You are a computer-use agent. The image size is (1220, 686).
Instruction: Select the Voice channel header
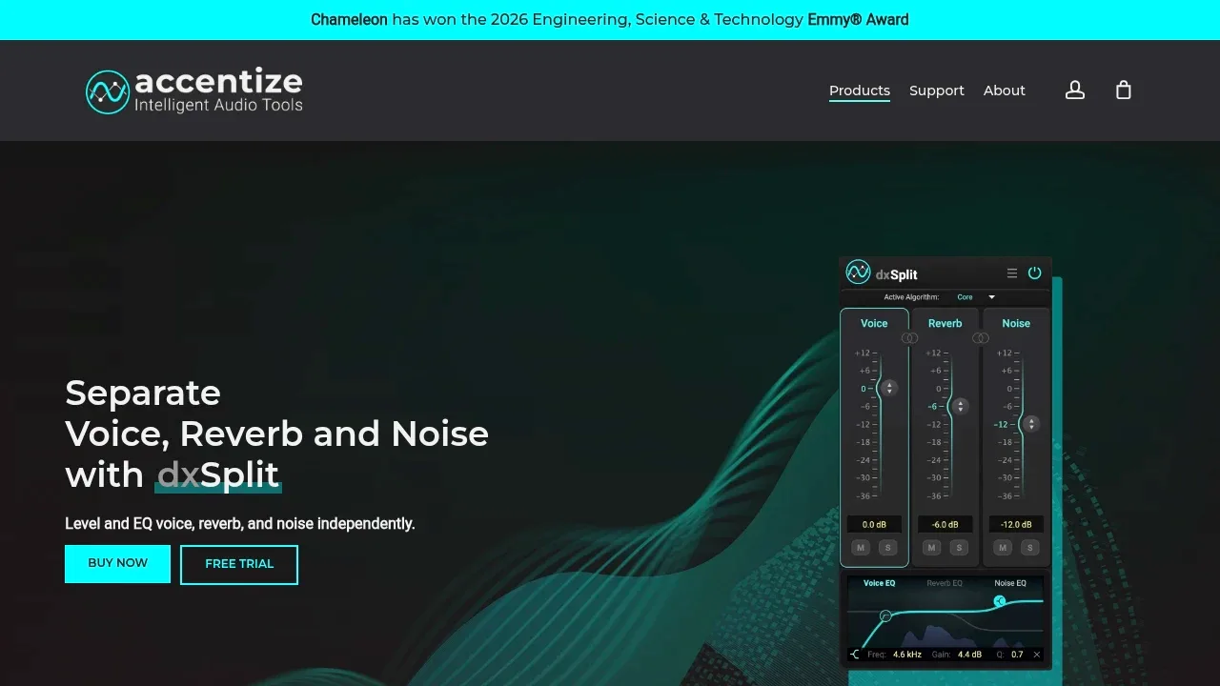coord(874,323)
